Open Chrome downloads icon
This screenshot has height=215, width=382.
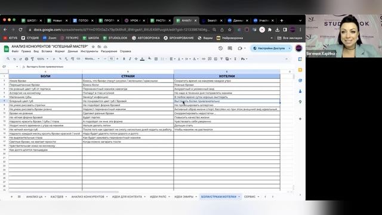point(277,29)
